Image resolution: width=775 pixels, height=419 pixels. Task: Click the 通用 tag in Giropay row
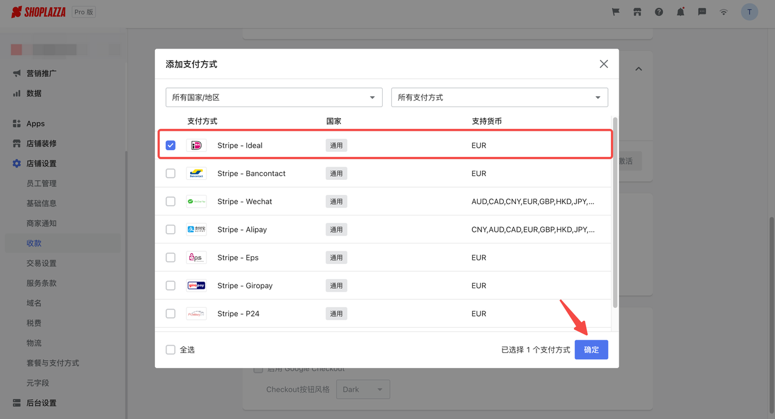coord(336,285)
